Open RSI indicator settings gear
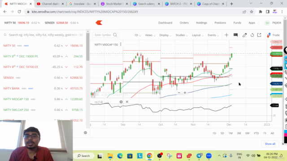Screen dimensions: 287x161 pos(121,102)
